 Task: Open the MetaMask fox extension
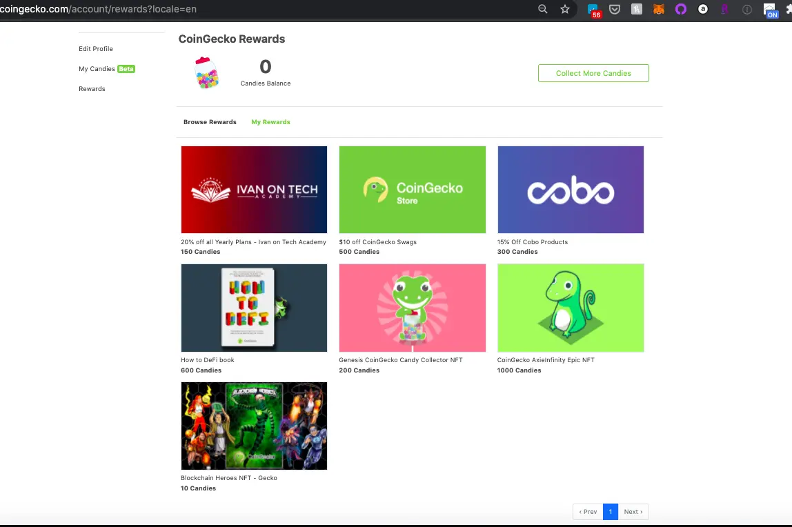(x=659, y=9)
